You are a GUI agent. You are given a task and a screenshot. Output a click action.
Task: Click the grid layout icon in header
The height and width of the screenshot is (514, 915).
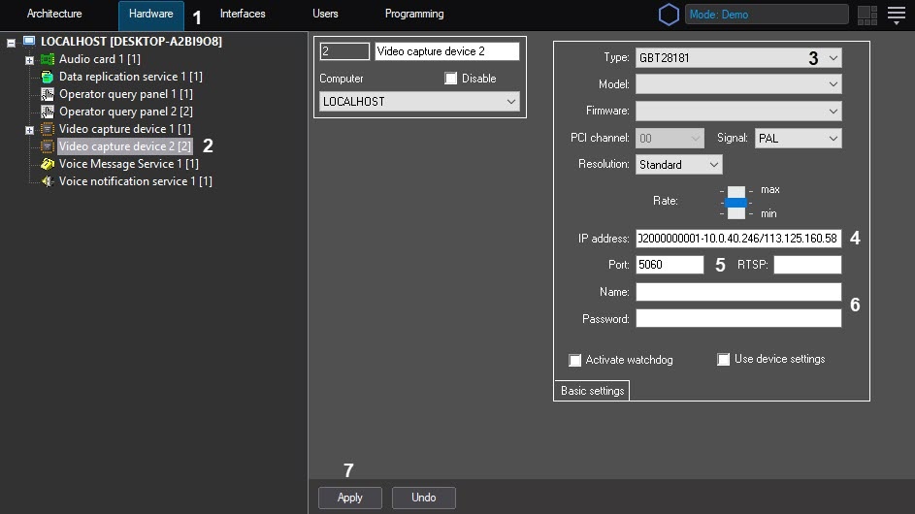tap(867, 15)
